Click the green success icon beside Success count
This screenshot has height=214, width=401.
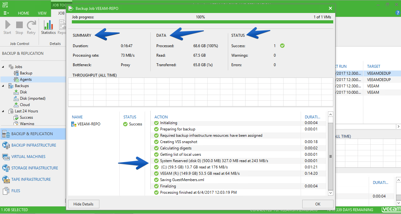[282, 46]
